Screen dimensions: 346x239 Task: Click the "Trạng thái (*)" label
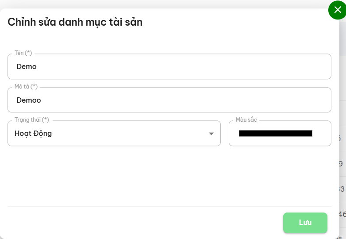(31, 120)
